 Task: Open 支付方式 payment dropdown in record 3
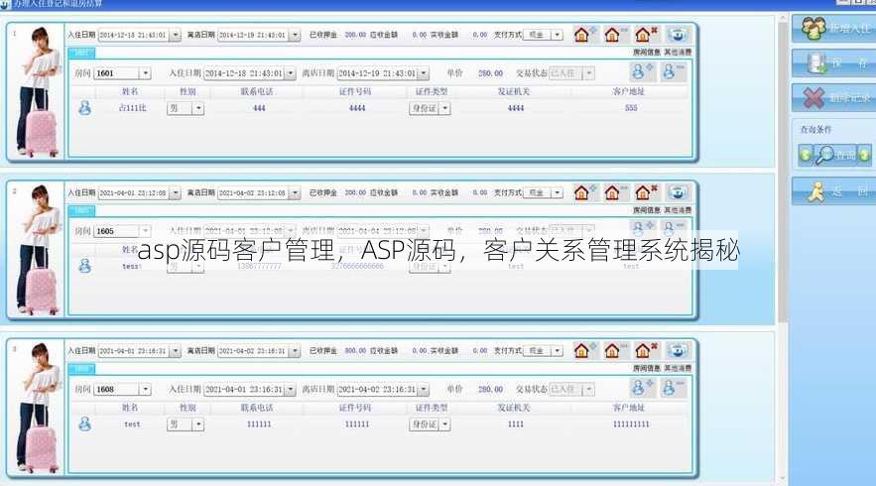(557, 351)
